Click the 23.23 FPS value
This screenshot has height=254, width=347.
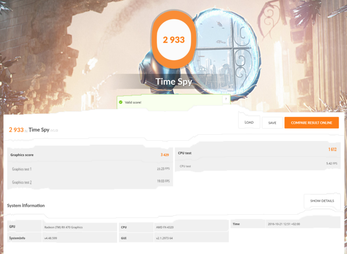click(x=163, y=169)
